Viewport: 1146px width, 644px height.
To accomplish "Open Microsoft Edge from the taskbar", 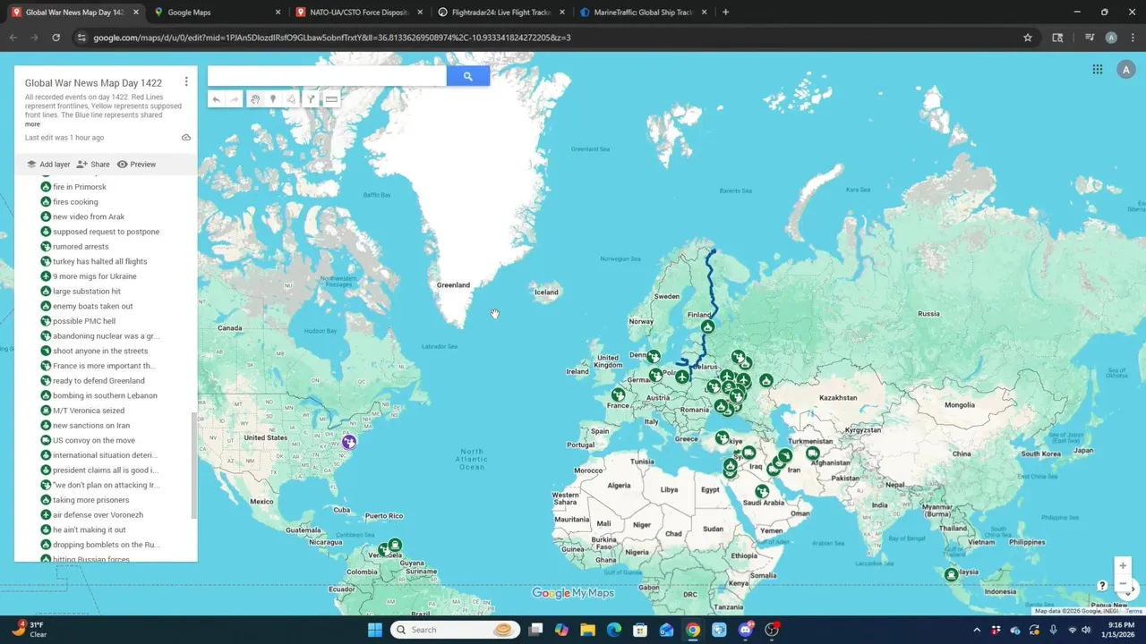I will click(x=614, y=630).
